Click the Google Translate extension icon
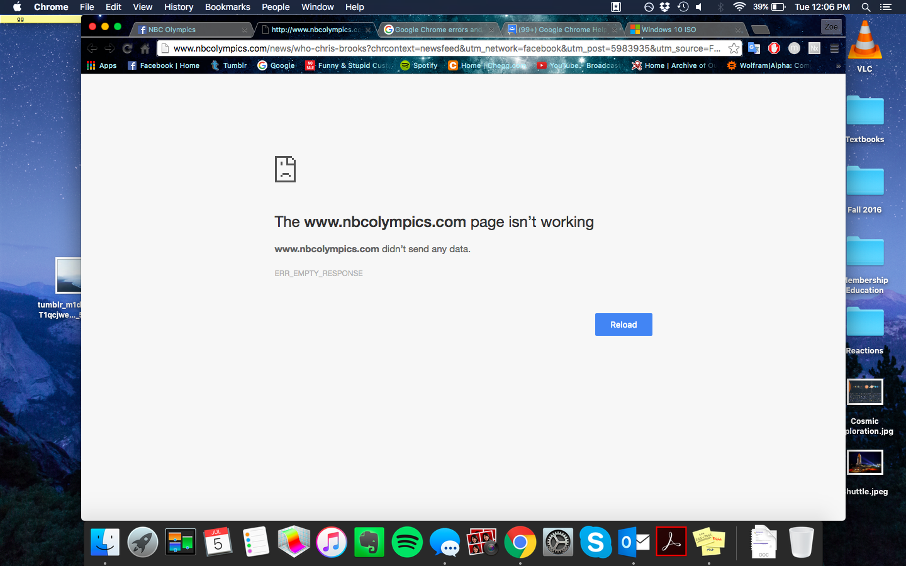This screenshot has width=906, height=566. coord(754,48)
